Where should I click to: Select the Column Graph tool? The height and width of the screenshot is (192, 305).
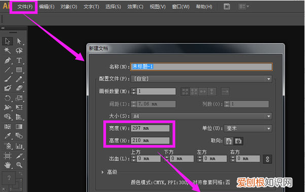[19, 146]
